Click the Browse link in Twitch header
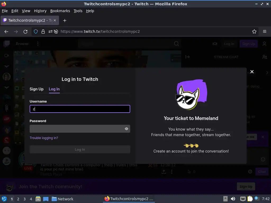The image size is (271, 203). click(x=22, y=44)
